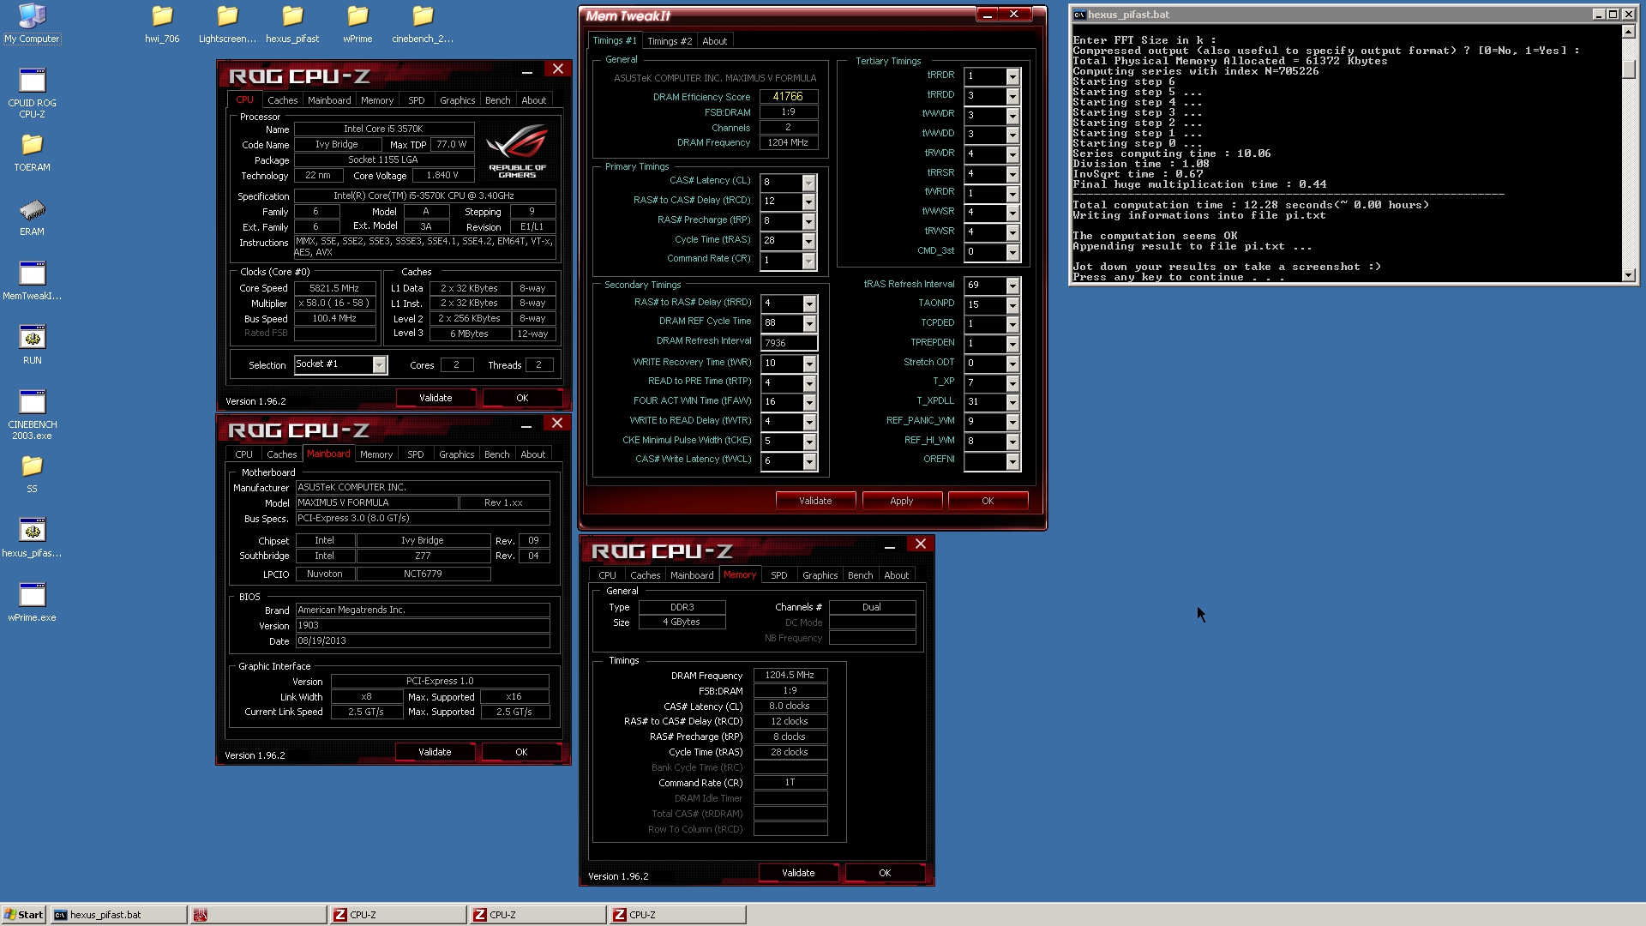Image resolution: width=1646 pixels, height=926 pixels.
Task: Click the console window system icon in hexus_pifast.bat title bar
Action: coord(1079,15)
